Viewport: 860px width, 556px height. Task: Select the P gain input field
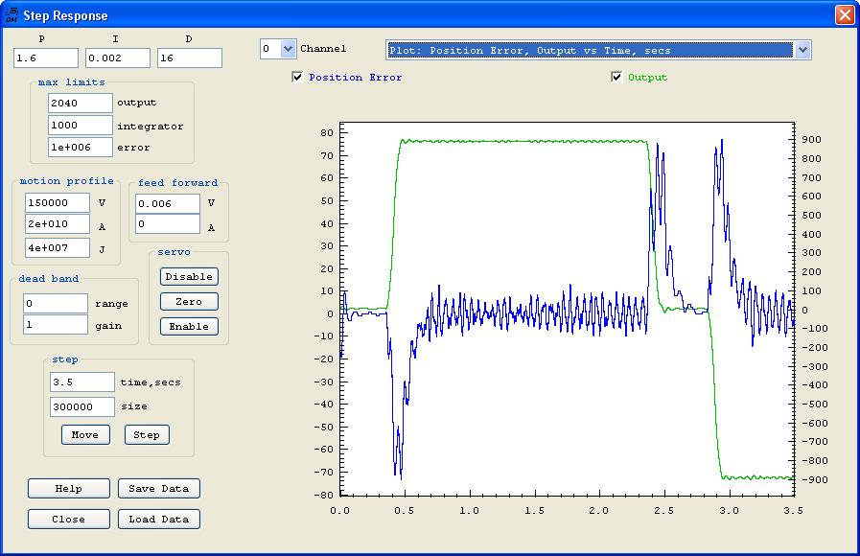coord(45,58)
